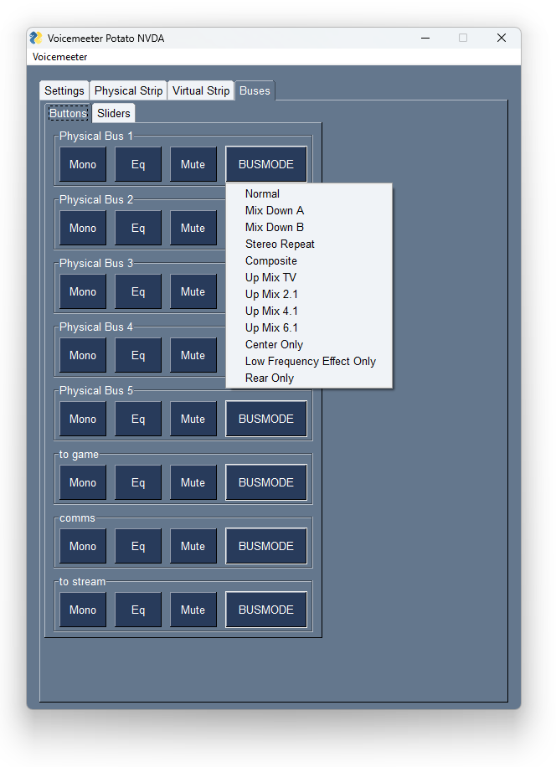
Task: Open the Physical Strip tab
Action: click(x=128, y=90)
